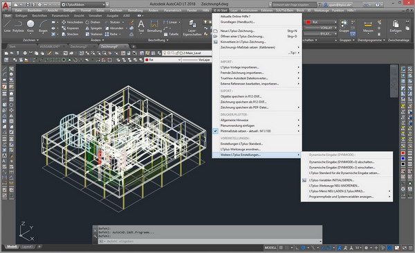Expand the Gruppen panel
This screenshot has height=253, width=415.
[x=347, y=40]
